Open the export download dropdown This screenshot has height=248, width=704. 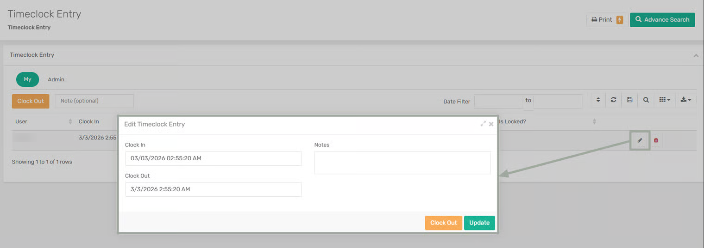685,100
